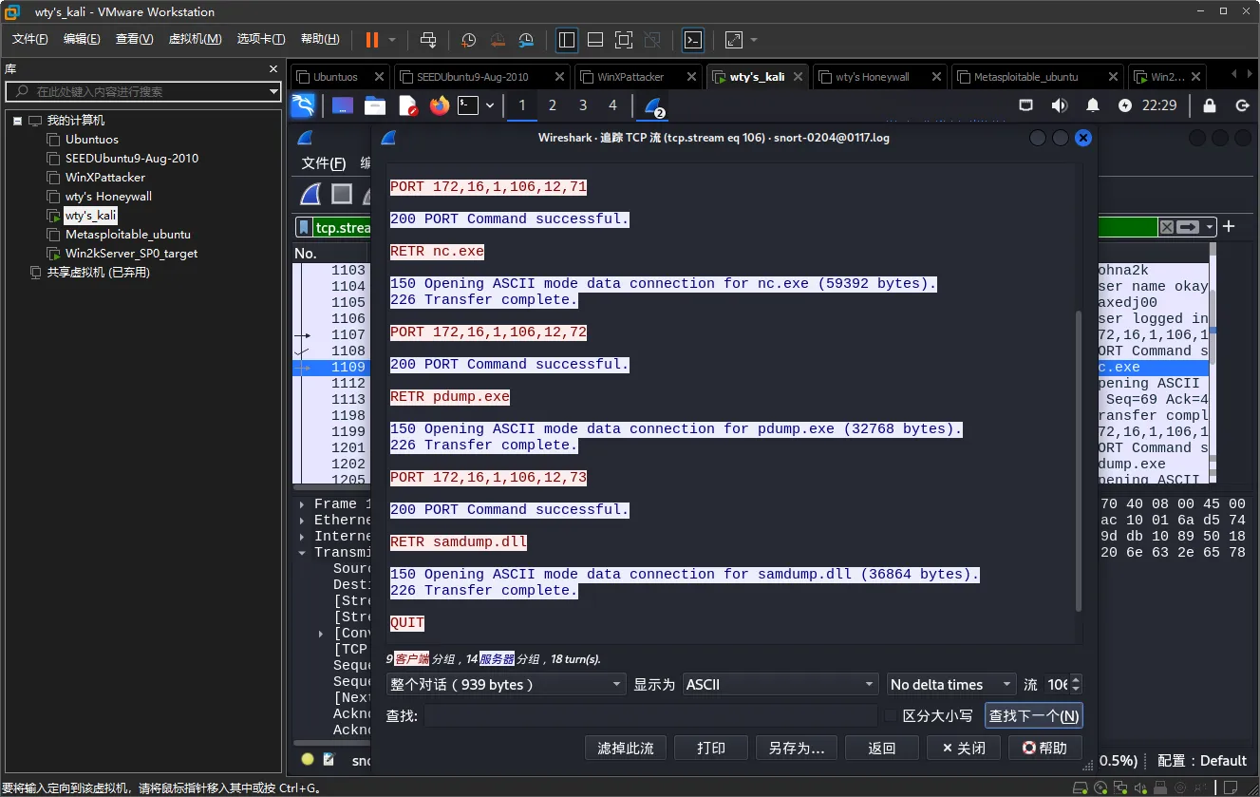The width and height of the screenshot is (1260, 797).
Task: Open the 文件(F) menu in VMware
Action: pos(29,39)
